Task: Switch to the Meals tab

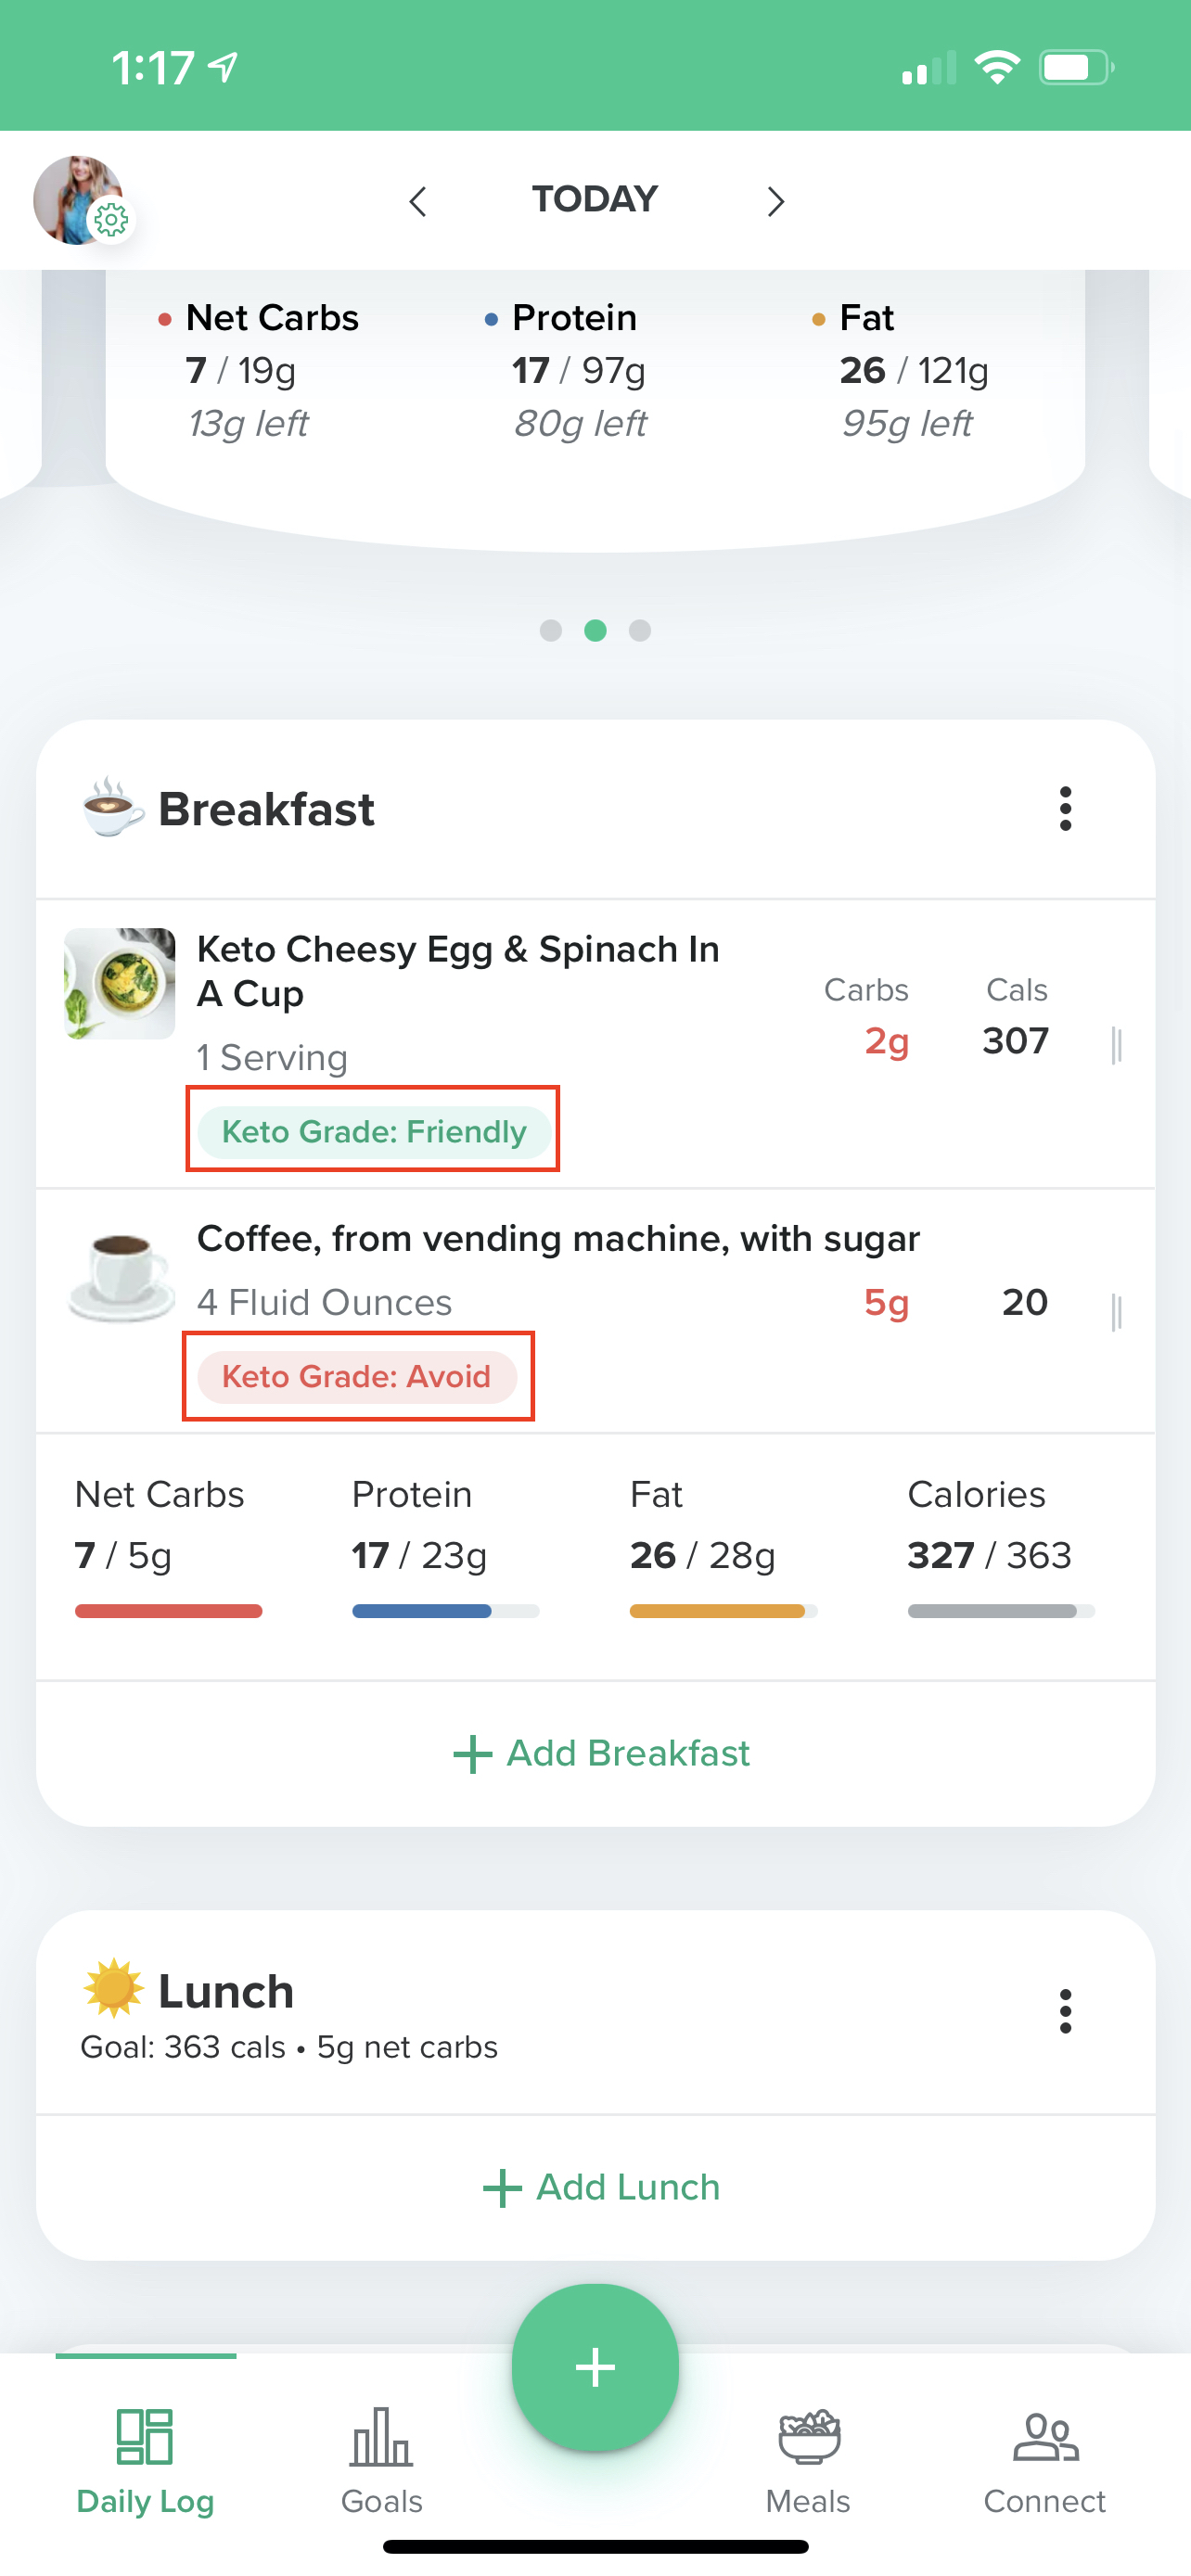Action: tap(808, 2459)
